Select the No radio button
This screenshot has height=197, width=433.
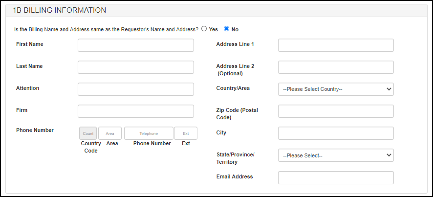(227, 29)
